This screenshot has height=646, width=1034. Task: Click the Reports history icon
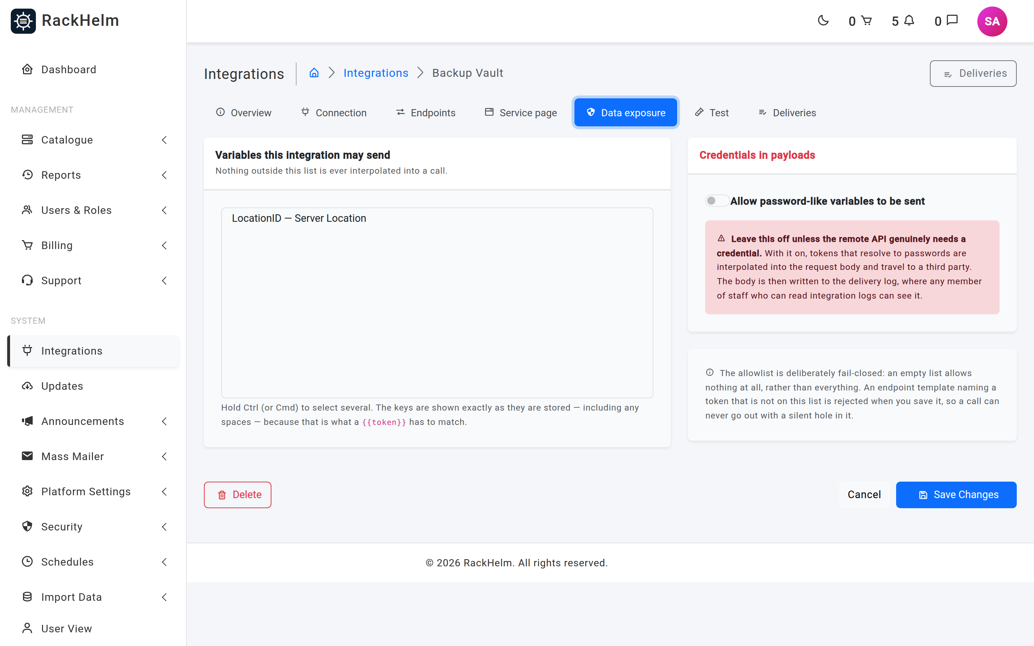click(x=27, y=175)
